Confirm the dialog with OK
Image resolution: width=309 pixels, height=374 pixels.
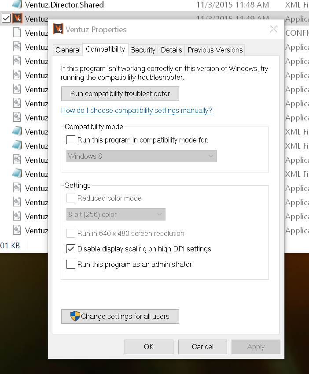pos(149,347)
